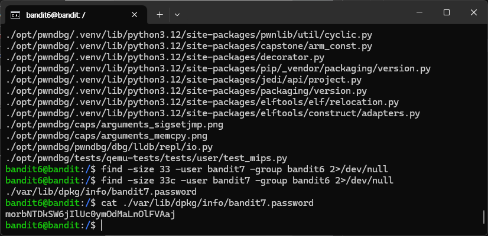
Task: Click the terminal icon in the tab
Action: [15, 15]
